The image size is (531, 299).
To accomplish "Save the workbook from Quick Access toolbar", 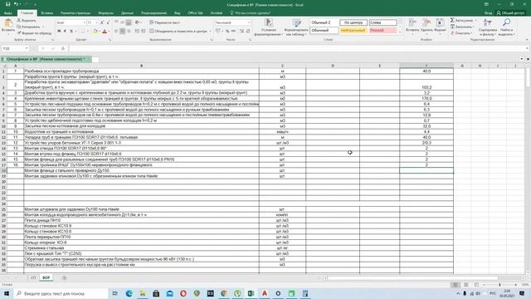I will [x=7, y=4].
